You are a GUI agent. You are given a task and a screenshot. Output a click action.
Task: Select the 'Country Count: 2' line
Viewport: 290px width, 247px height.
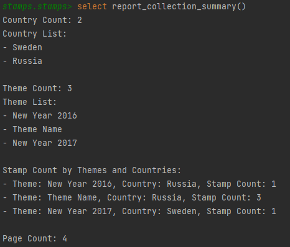42,20
